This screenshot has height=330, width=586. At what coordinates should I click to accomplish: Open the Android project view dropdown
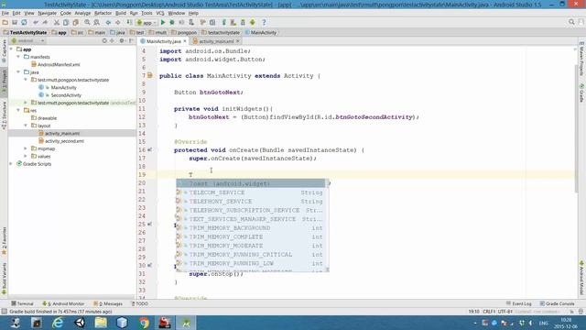point(28,40)
